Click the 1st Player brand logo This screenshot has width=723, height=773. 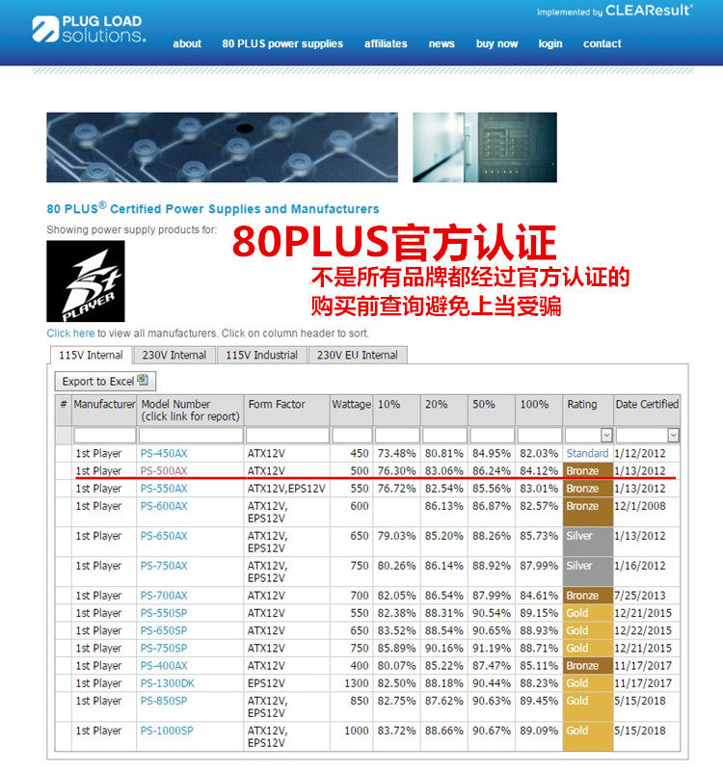[x=86, y=281]
